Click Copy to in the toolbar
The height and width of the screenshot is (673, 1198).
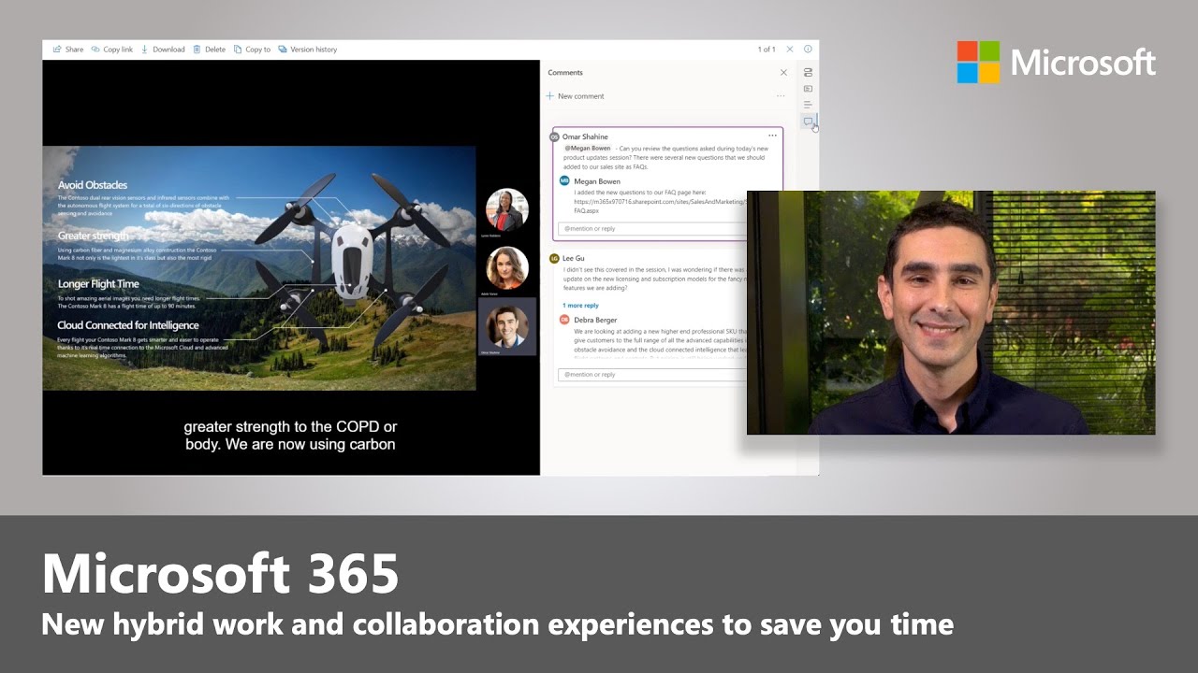point(252,50)
